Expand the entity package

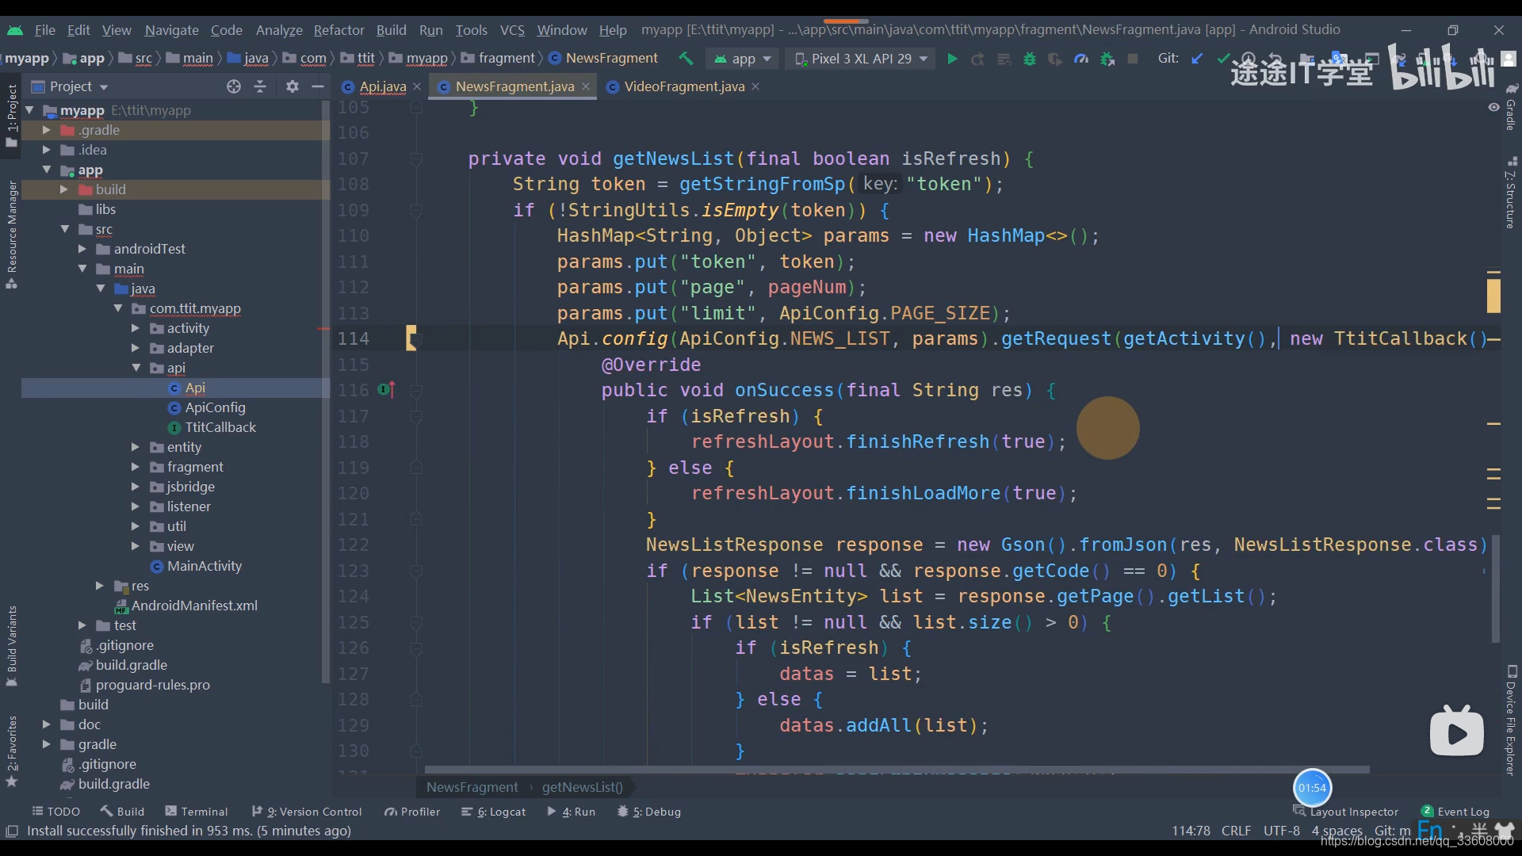pyautogui.click(x=136, y=447)
